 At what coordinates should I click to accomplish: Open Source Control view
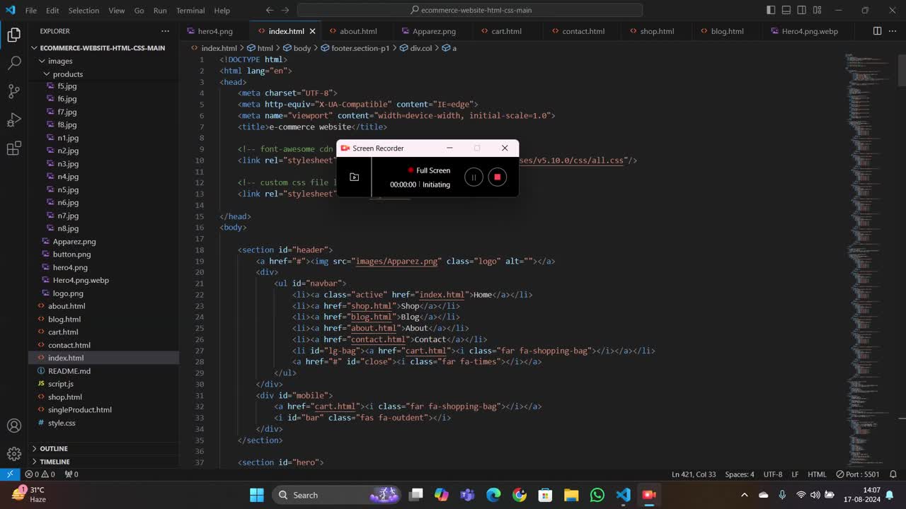(14, 91)
